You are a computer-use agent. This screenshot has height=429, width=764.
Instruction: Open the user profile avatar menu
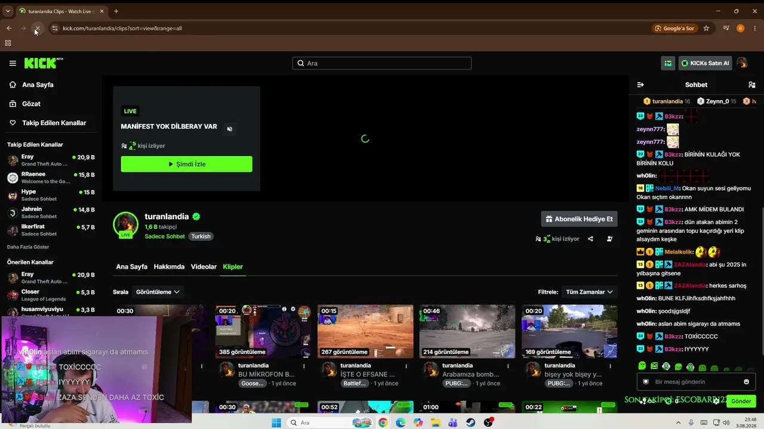[x=742, y=63]
